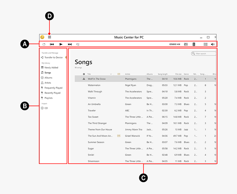Screen dimensions: 237x194
Task: Maximize the Music Center window
Action: [208, 37]
